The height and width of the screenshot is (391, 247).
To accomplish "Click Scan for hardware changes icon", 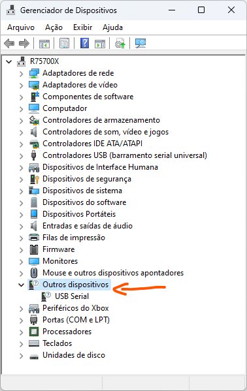I will [x=140, y=44].
